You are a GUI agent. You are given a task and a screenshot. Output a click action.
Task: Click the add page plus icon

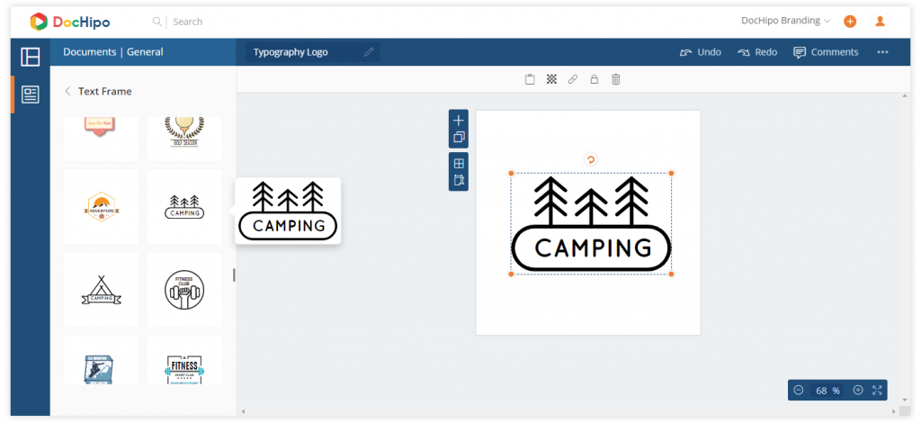tap(459, 121)
